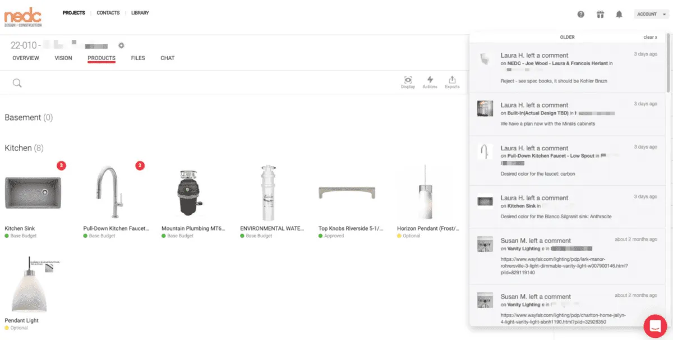Image resolution: width=673 pixels, height=340 pixels.
Task: Switch to the OVERVIEW tab
Action: pyautogui.click(x=26, y=58)
